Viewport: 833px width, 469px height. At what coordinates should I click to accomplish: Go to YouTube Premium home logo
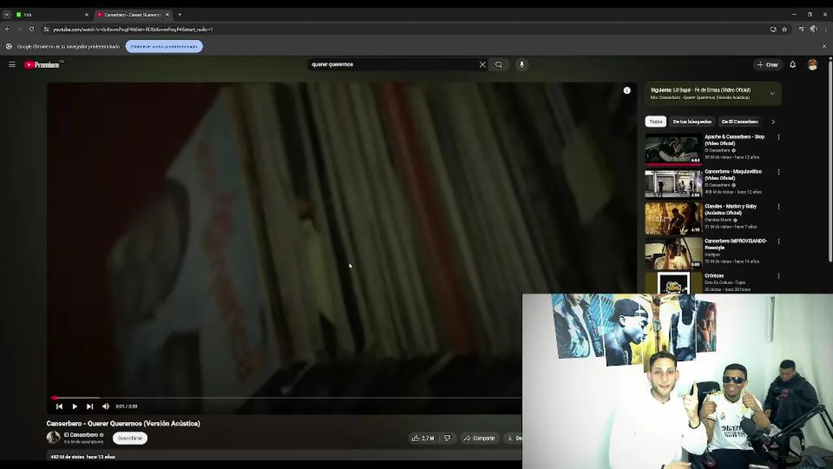(x=43, y=64)
